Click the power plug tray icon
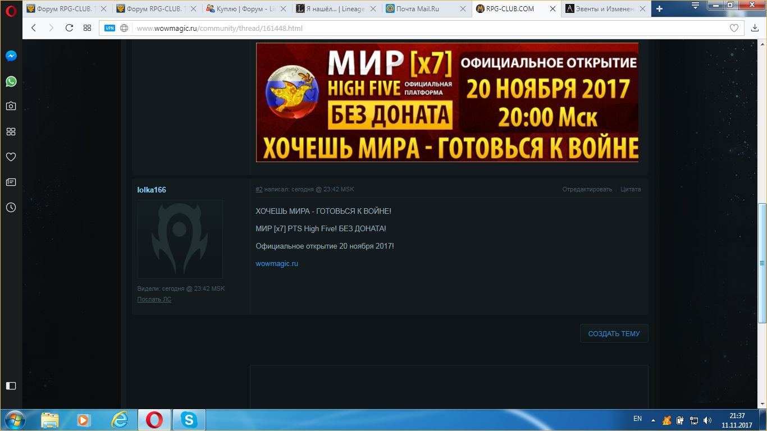Image resolution: width=767 pixels, height=431 pixels. (x=681, y=420)
